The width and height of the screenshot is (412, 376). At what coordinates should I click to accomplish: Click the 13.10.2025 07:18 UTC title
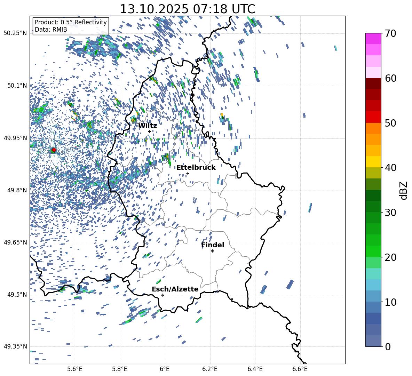pos(187,9)
